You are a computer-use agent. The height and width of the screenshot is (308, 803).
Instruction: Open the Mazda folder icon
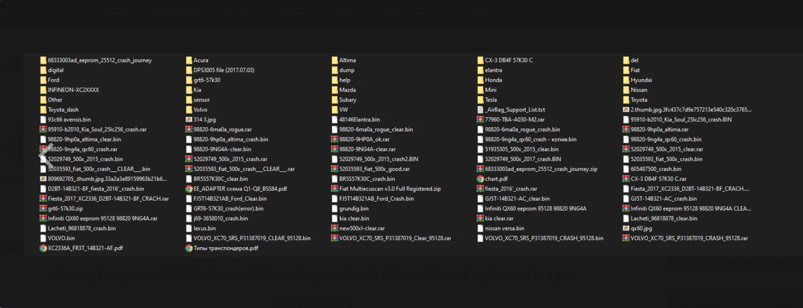click(x=335, y=90)
